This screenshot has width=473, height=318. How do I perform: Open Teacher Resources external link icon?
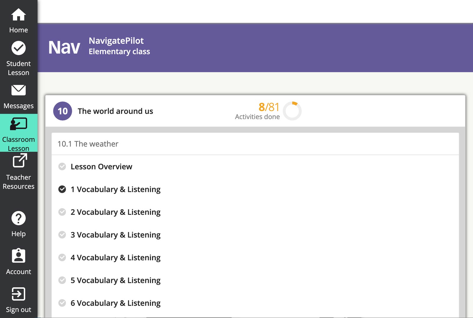click(20, 161)
